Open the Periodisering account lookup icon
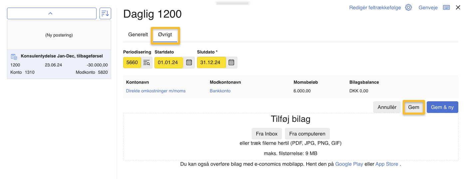This screenshot has width=465, height=179. pyautogui.click(x=146, y=62)
